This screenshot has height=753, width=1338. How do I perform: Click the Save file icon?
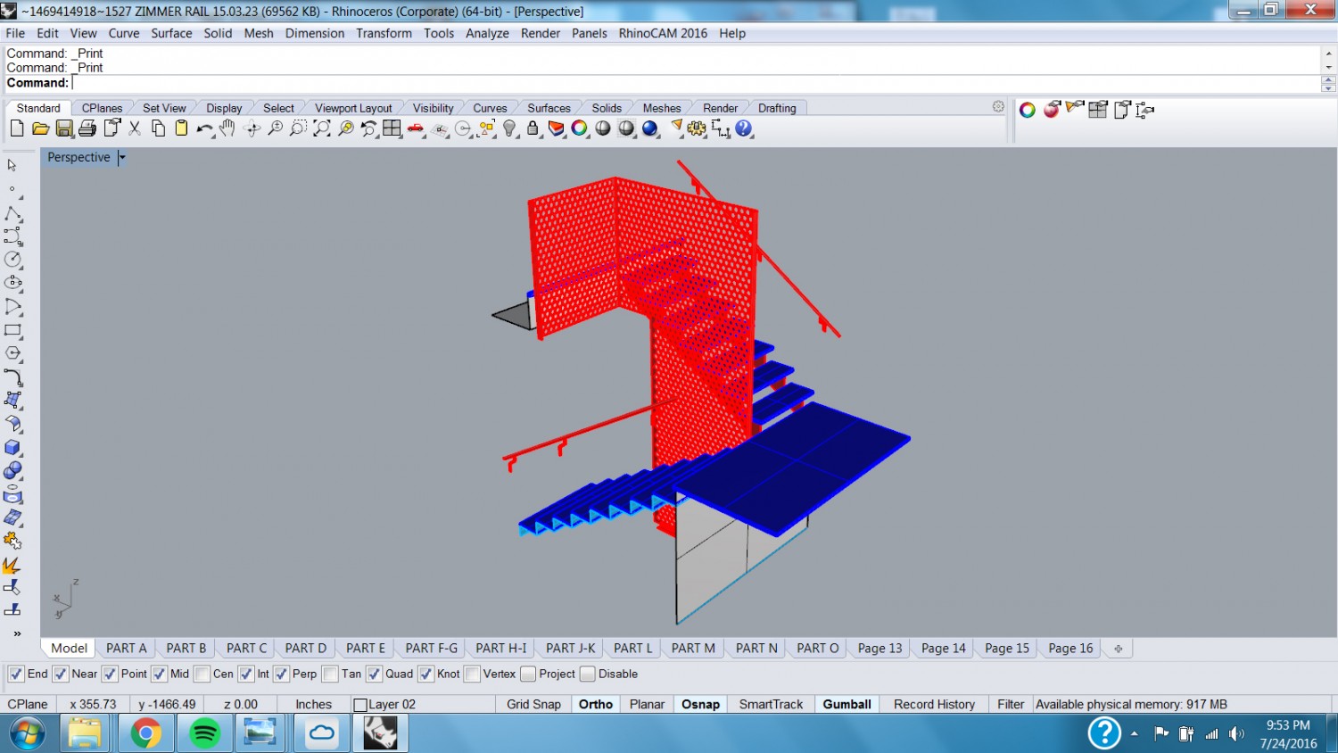coord(64,128)
